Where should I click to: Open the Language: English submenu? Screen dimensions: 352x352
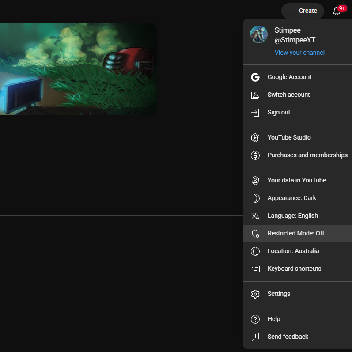[x=297, y=216]
